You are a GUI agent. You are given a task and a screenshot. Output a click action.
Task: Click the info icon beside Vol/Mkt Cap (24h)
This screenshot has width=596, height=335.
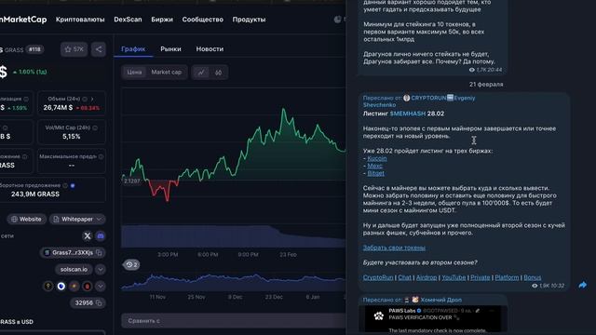(x=95, y=127)
